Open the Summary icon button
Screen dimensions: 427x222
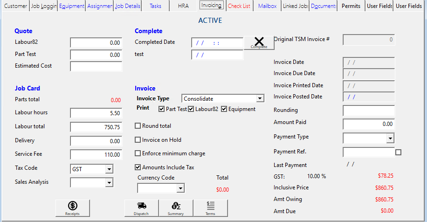click(x=176, y=208)
